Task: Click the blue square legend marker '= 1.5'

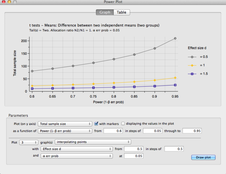Action: (x=192, y=74)
